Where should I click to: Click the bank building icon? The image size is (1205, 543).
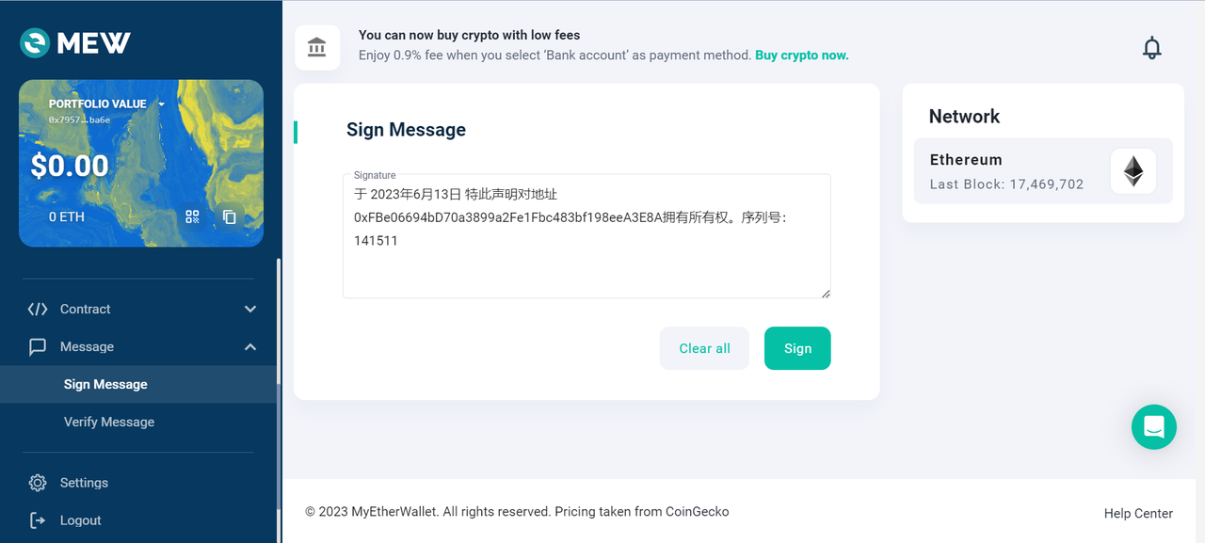[317, 47]
